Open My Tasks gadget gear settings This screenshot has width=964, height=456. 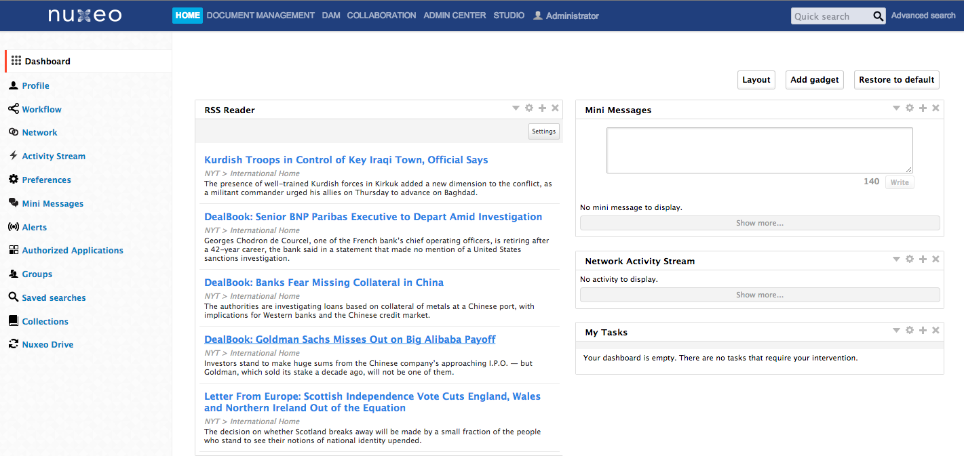pos(910,331)
